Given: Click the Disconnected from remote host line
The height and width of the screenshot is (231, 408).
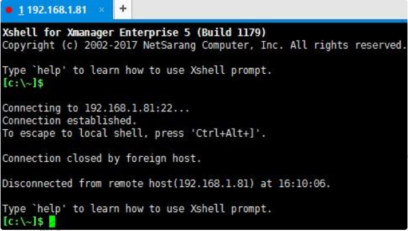Looking at the screenshot, I should coord(167,184).
